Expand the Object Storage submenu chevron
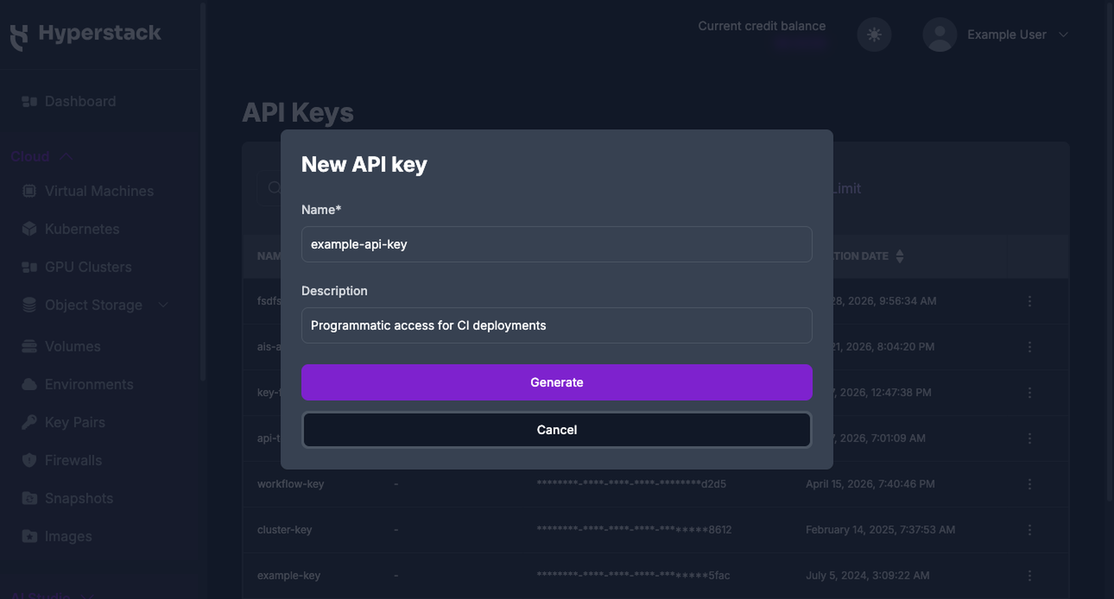The height and width of the screenshot is (599, 1114). point(163,305)
